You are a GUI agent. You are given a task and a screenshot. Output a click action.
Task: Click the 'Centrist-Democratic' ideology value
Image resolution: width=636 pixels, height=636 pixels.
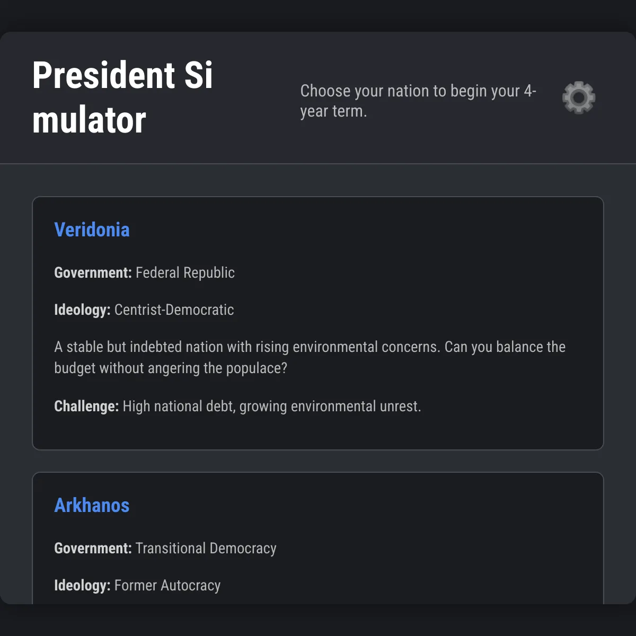pyautogui.click(x=174, y=310)
